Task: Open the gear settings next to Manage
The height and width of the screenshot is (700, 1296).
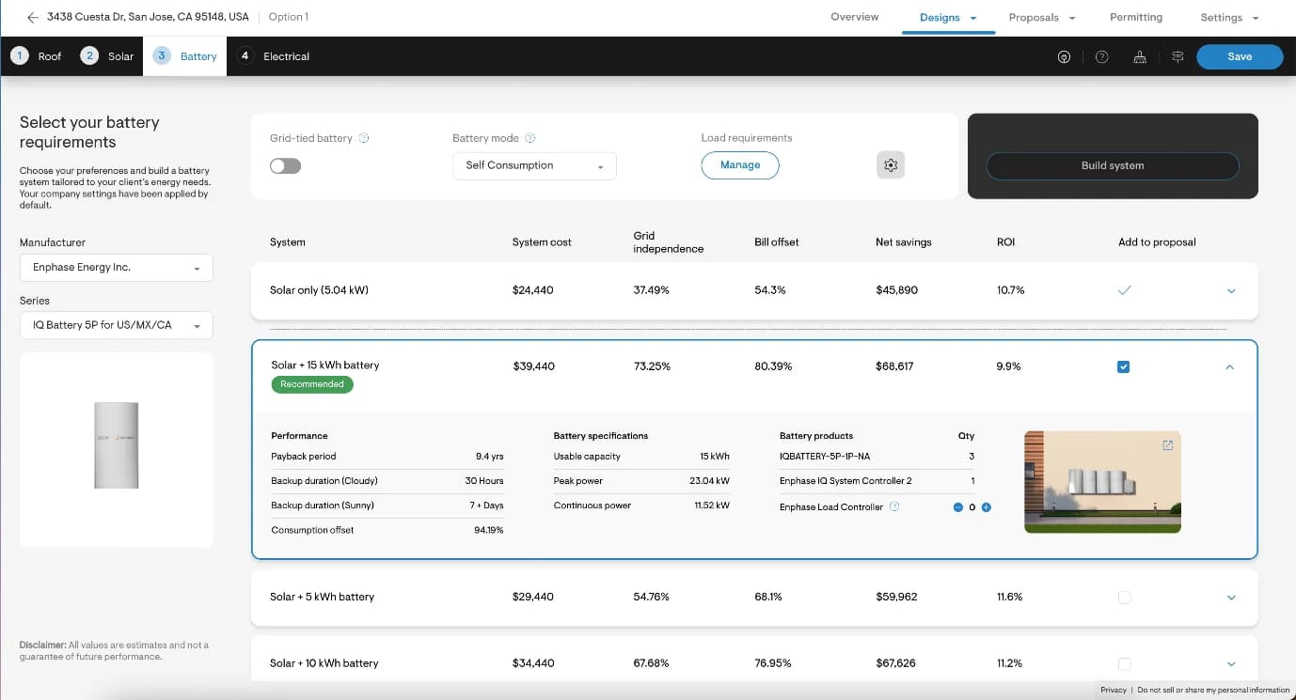Action: (891, 165)
